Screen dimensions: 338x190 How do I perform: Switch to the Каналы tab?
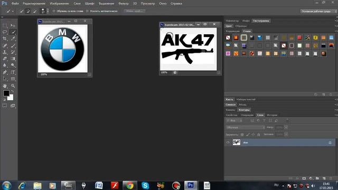(x=230, y=110)
